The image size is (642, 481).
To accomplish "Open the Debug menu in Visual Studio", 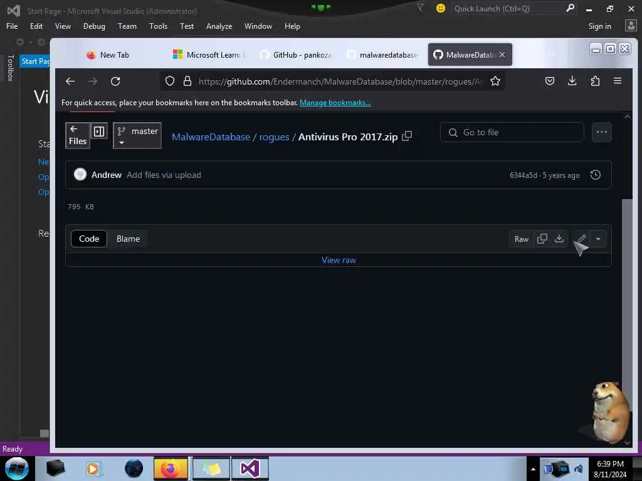I will [94, 26].
